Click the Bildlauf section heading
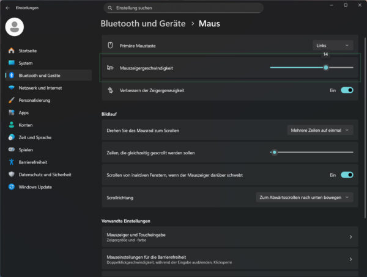Image resolution: width=367 pixels, height=277 pixels. pyautogui.click(x=109, y=114)
